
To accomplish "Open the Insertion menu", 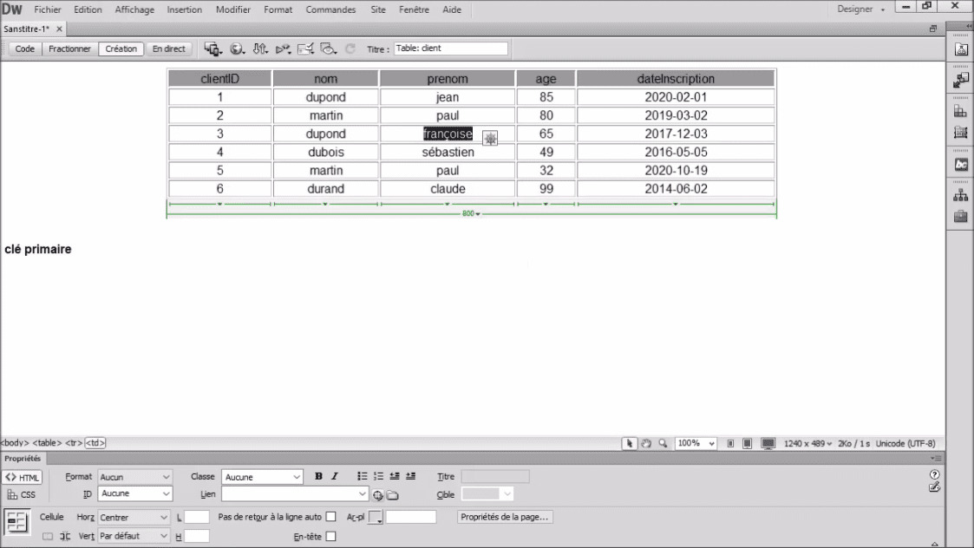I will tap(184, 10).
